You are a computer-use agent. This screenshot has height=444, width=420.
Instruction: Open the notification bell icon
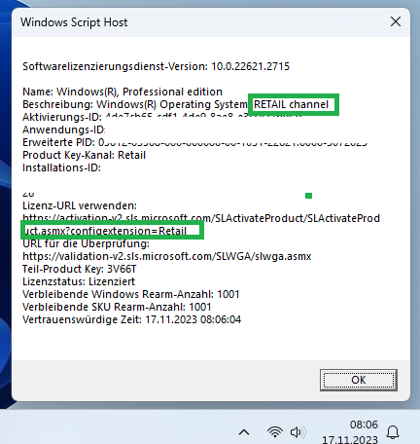(393, 432)
